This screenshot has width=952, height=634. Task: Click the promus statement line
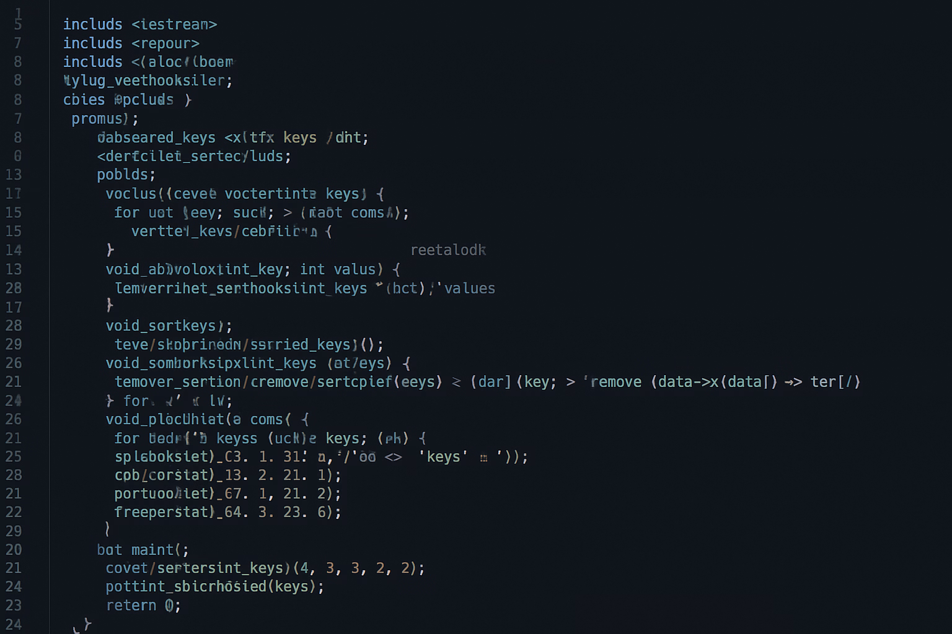[x=104, y=118]
